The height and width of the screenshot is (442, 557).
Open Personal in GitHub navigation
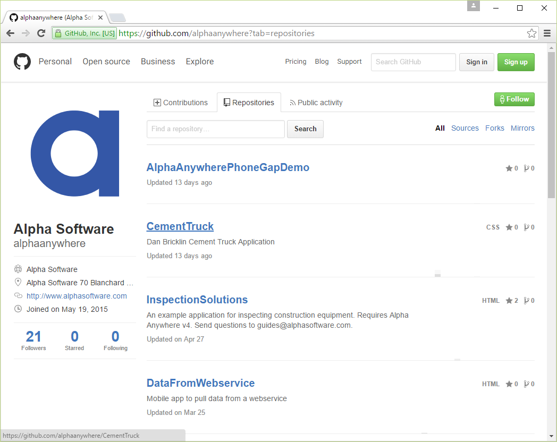(x=55, y=62)
